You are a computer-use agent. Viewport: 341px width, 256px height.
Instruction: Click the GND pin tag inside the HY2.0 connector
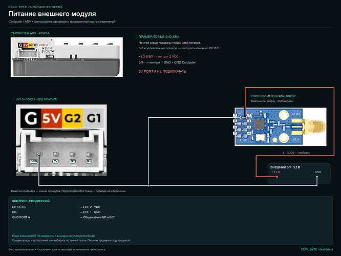tap(34, 161)
